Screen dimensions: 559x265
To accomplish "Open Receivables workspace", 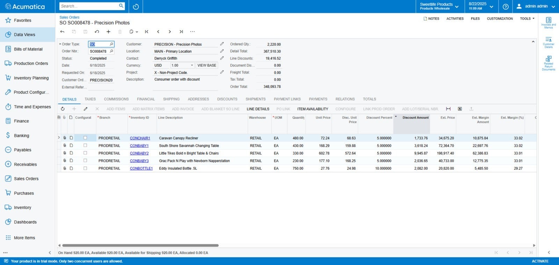I will [x=27, y=164].
